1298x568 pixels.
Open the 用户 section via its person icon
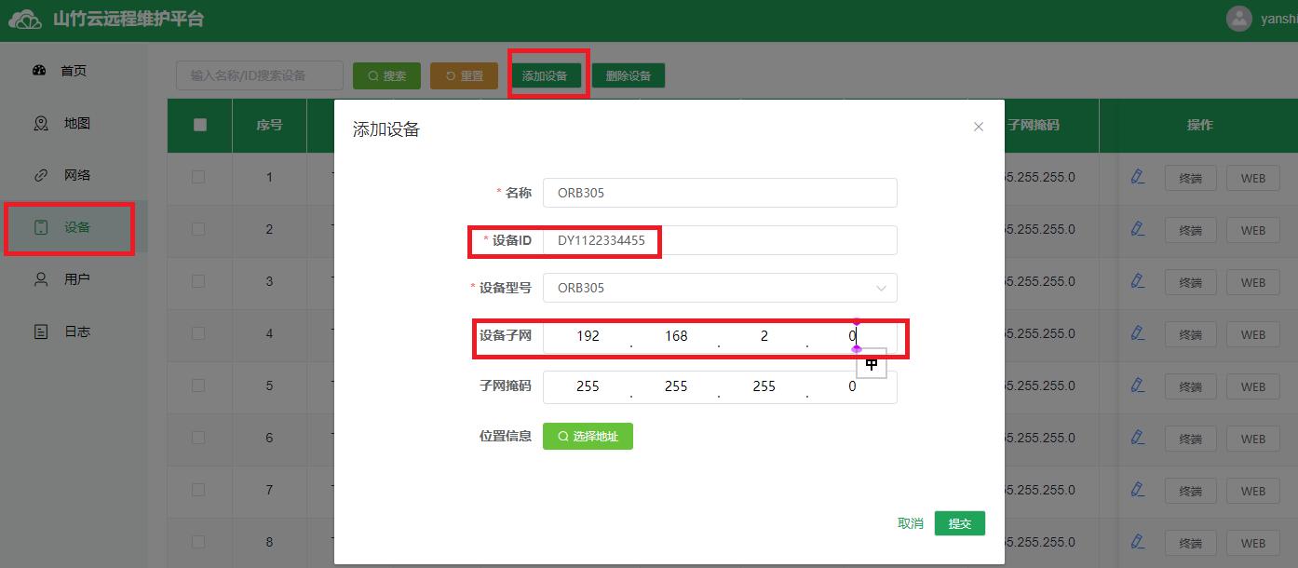point(39,278)
